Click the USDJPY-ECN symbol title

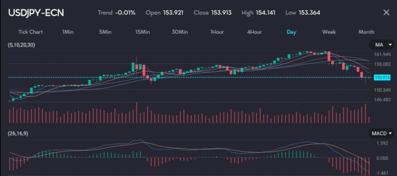[x=36, y=13]
